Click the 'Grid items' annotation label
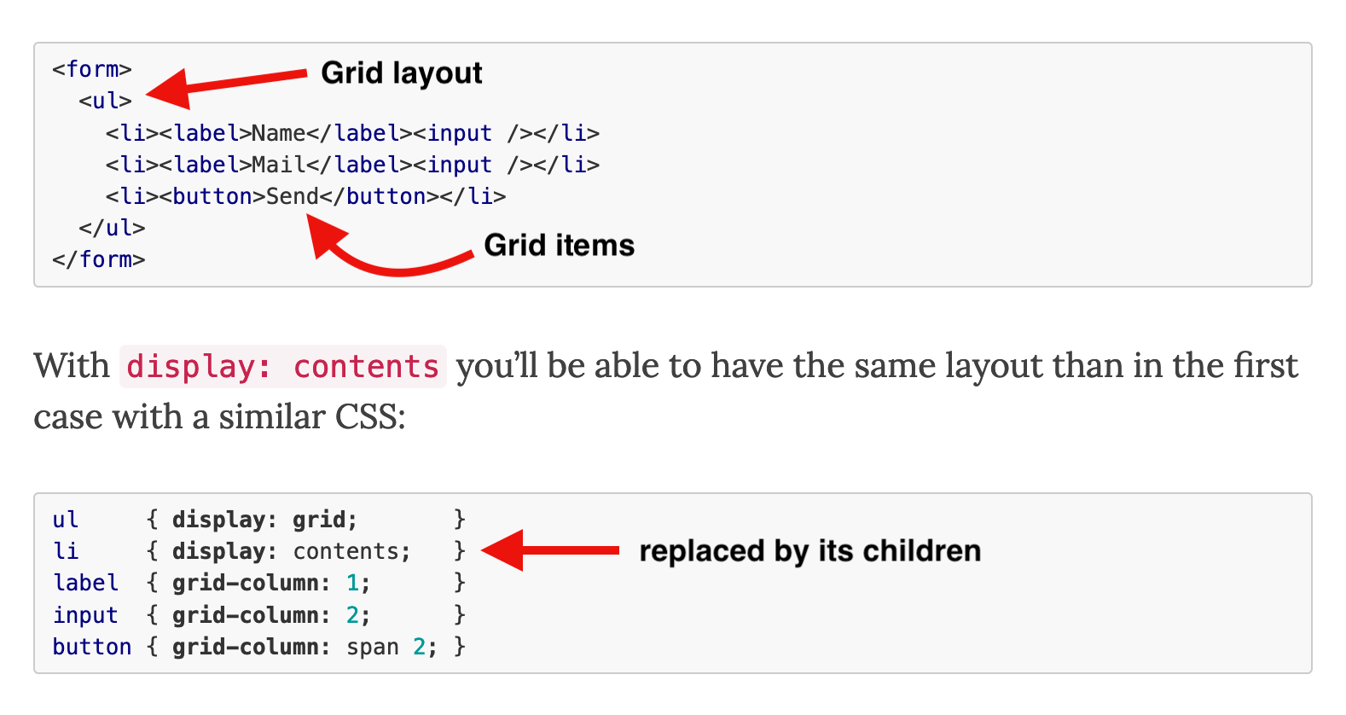 pyautogui.click(x=559, y=246)
